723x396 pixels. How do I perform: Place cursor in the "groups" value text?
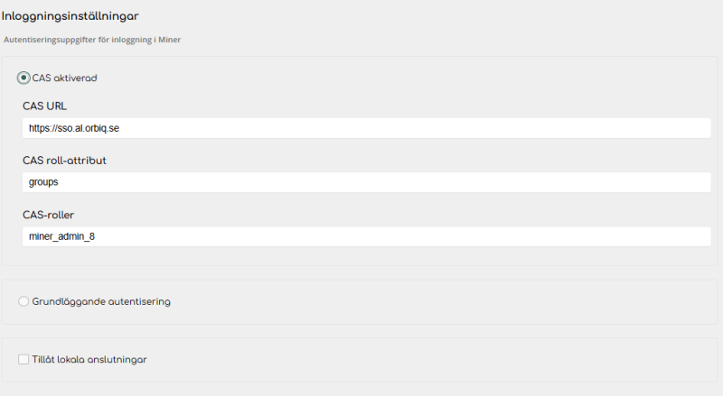click(x=43, y=182)
